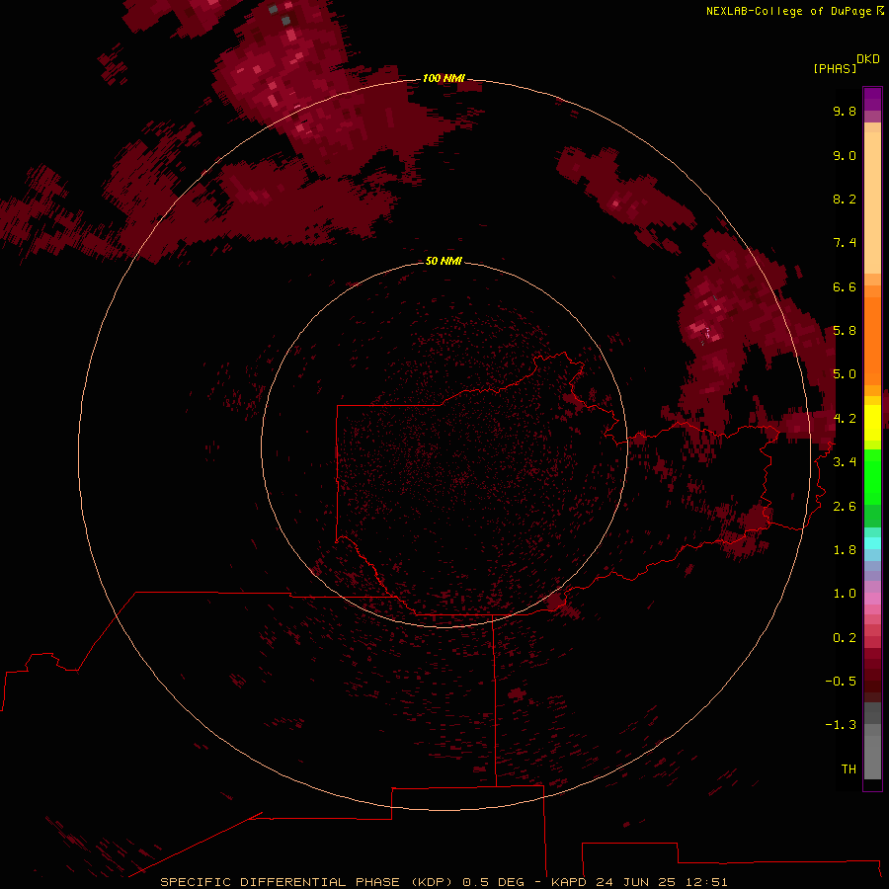Viewport: 889px width, 889px height.
Task: Click the 6.6 legend value
Action: pos(845,286)
